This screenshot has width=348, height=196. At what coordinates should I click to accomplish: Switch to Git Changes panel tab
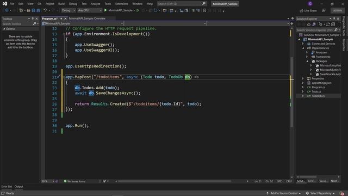312,181
